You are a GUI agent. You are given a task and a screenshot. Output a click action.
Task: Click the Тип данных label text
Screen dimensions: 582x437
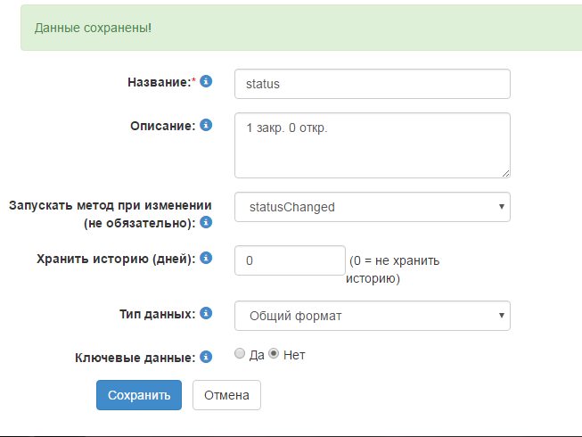pos(156,314)
